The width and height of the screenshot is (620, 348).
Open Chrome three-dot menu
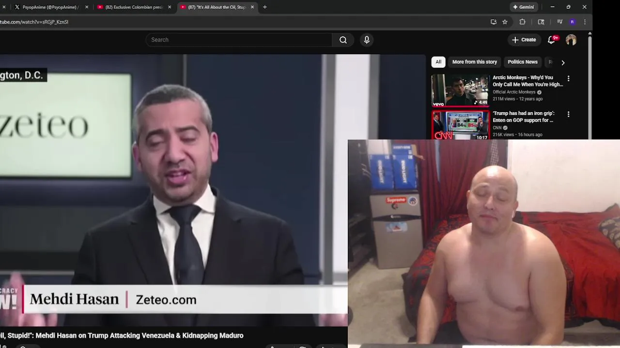point(585,22)
